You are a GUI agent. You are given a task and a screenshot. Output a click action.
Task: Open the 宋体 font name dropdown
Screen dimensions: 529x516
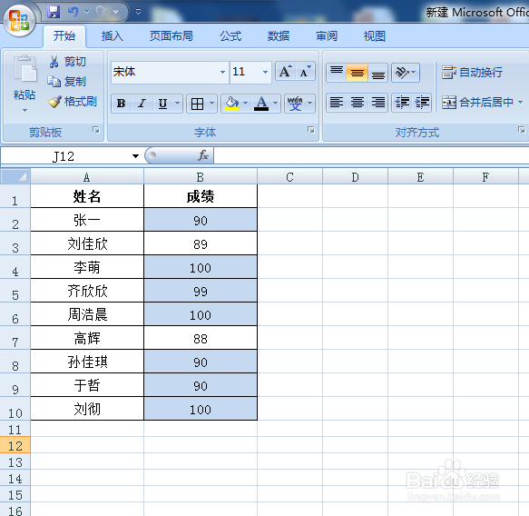click(x=222, y=72)
